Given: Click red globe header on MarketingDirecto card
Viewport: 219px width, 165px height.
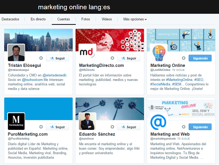Looking at the screenshot, I should [x=110, y=40].
